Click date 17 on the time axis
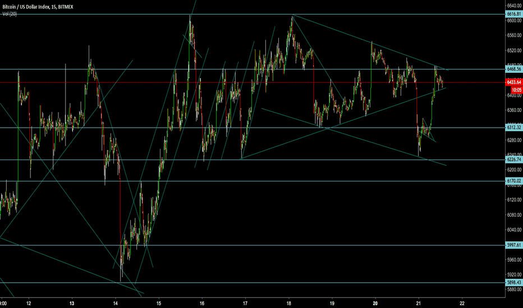523x308 pixels. pyautogui.click(x=245, y=304)
